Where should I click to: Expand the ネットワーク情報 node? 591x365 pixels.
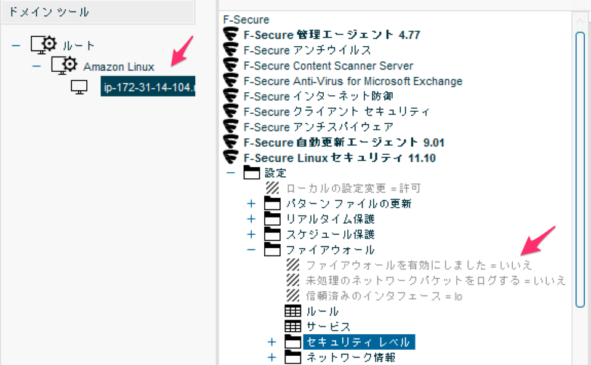tap(271, 357)
